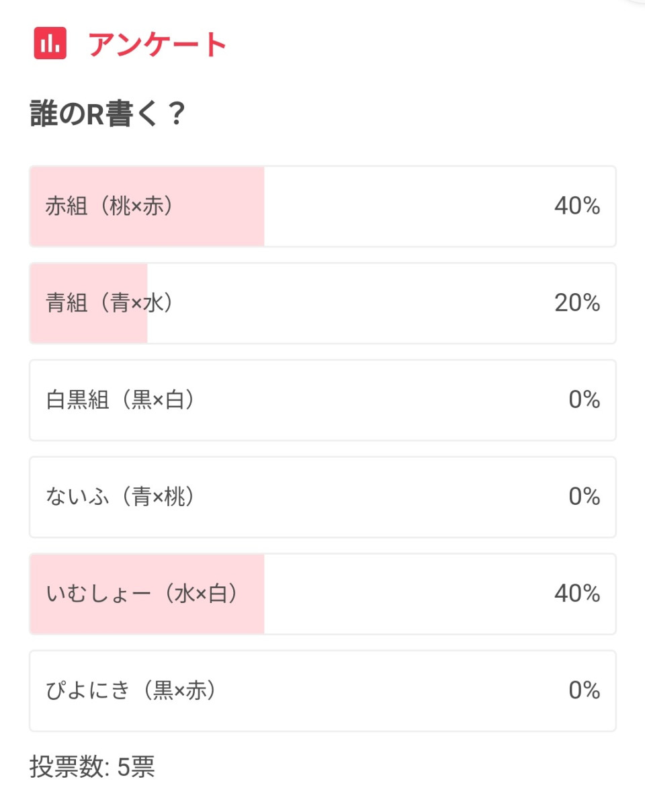The width and height of the screenshot is (645, 804).
Task: Vote for 赤組（桃×赤）option
Action: [x=110, y=206]
